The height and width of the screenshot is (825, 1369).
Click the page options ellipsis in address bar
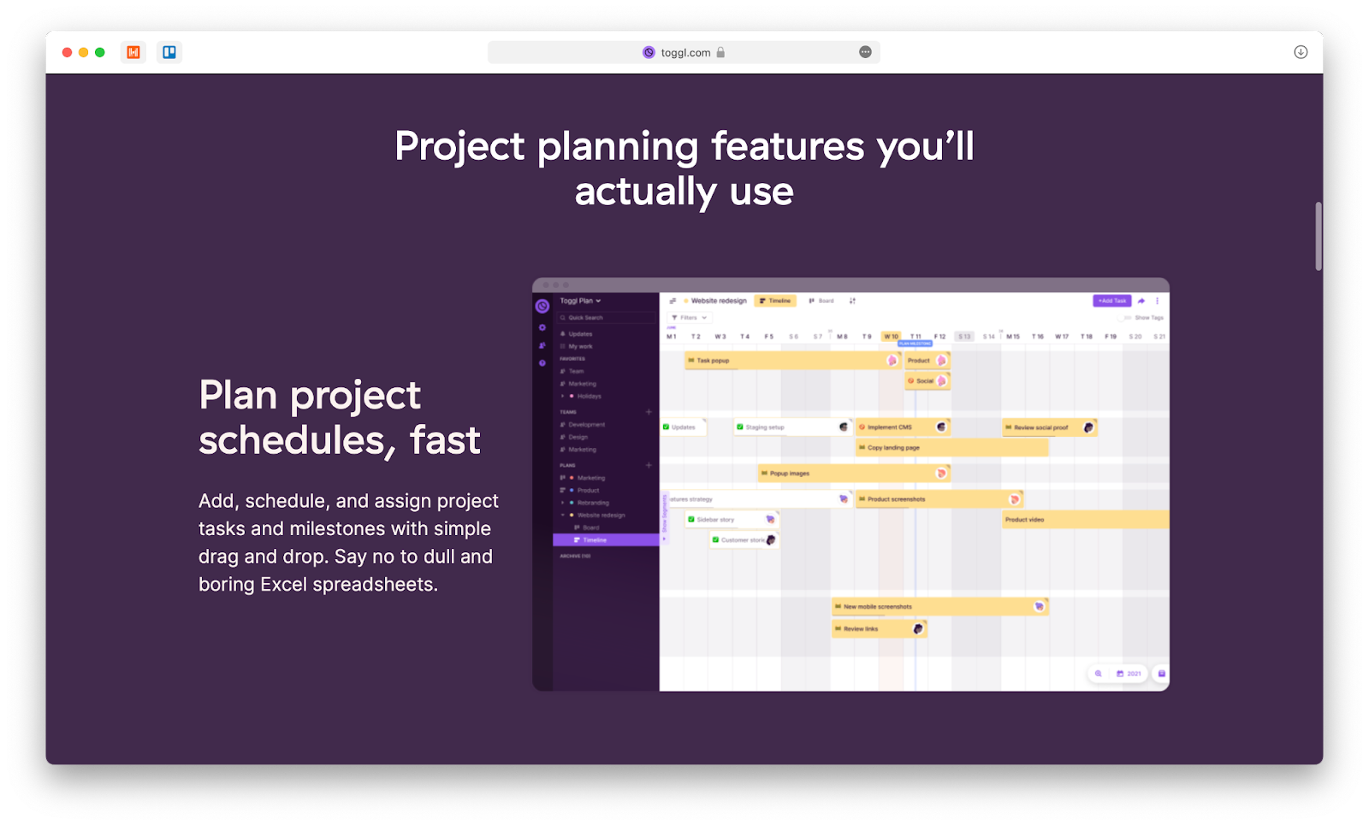pyautogui.click(x=866, y=52)
